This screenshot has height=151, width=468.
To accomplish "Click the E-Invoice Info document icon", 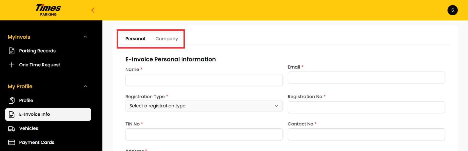I will pyautogui.click(x=11, y=115).
